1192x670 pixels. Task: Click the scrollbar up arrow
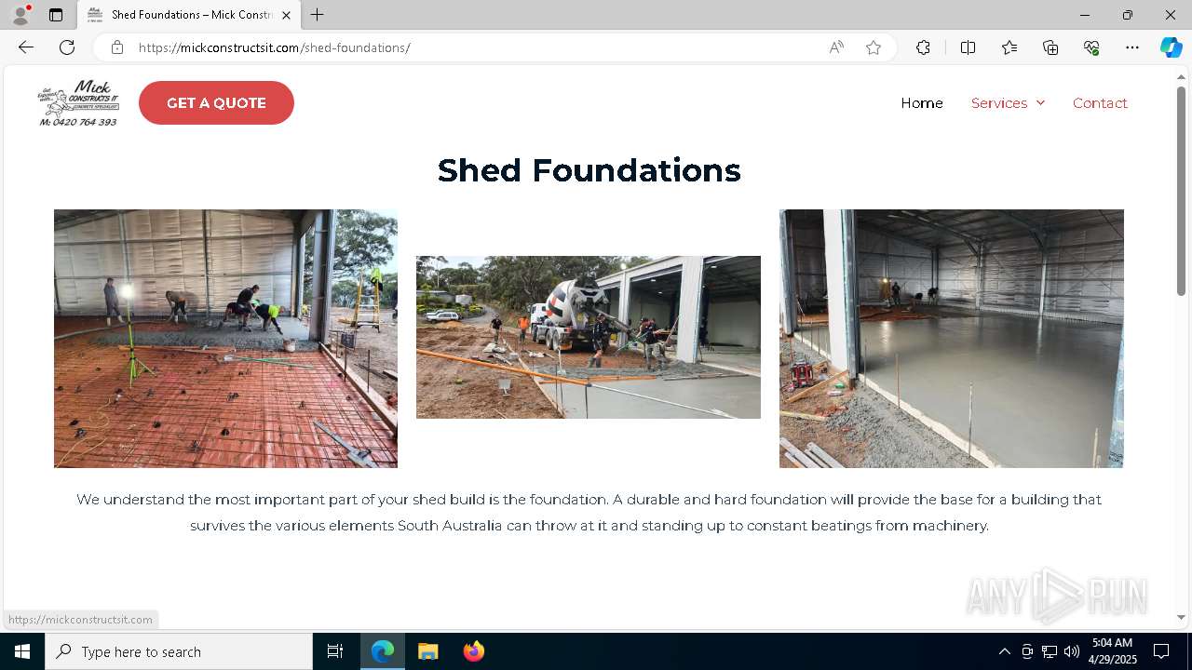coord(1181,76)
